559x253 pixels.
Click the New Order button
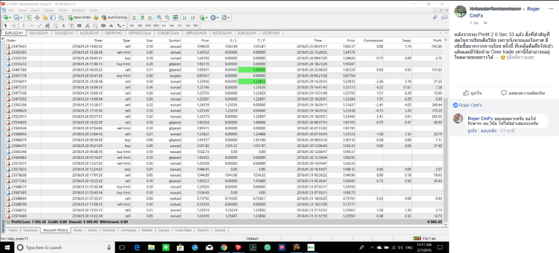(79, 18)
